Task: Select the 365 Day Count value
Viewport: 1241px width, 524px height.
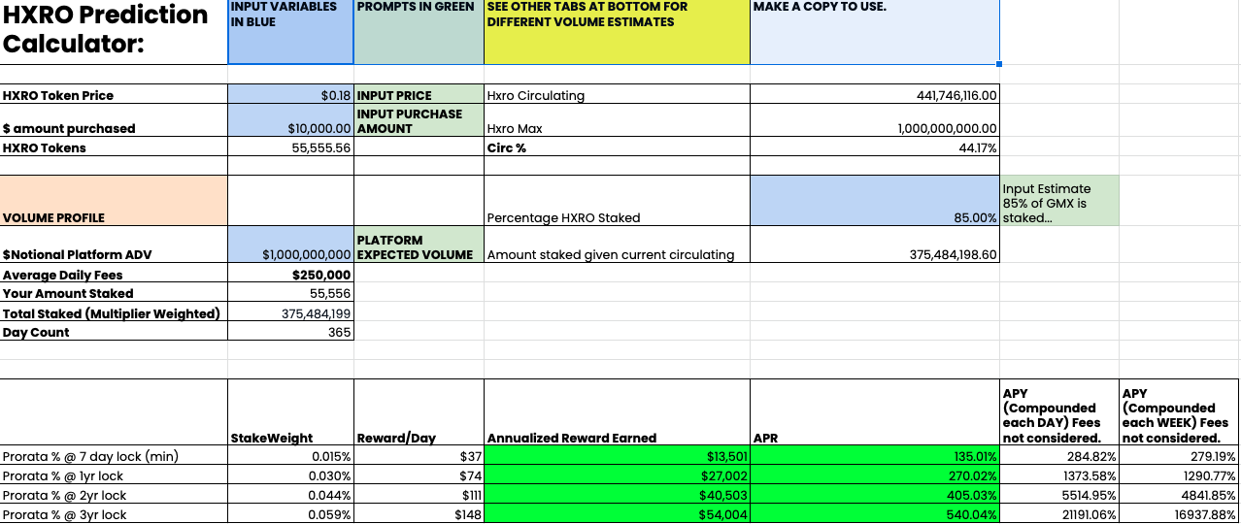Action: pyautogui.click(x=290, y=332)
